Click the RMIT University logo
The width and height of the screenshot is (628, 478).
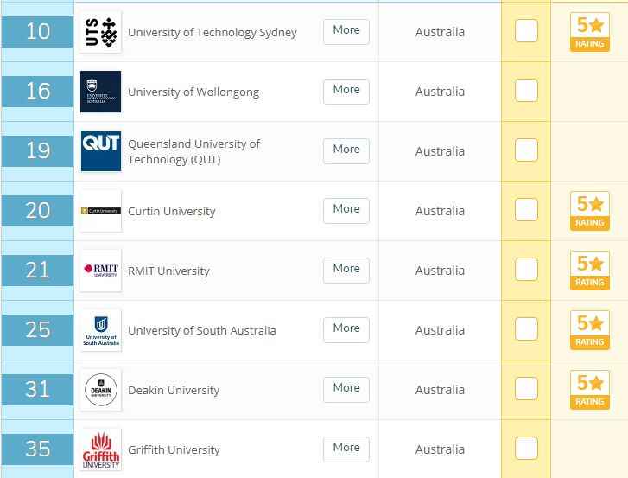(x=100, y=271)
